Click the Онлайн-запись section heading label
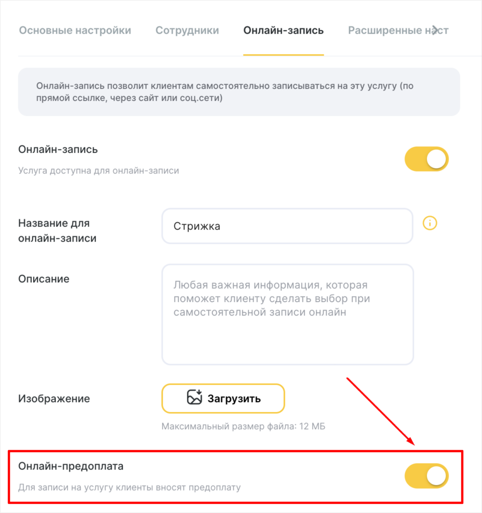 [58, 150]
